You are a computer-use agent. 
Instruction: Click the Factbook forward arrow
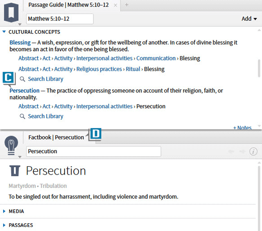tap(242, 151)
